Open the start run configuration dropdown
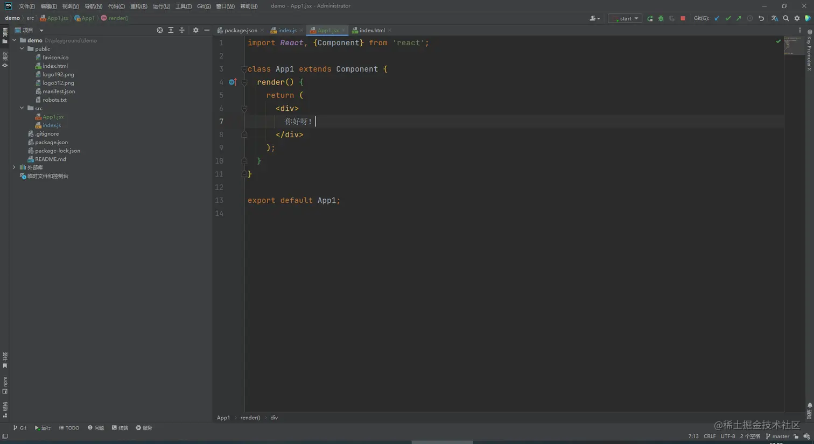This screenshot has width=814, height=444. (625, 18)
